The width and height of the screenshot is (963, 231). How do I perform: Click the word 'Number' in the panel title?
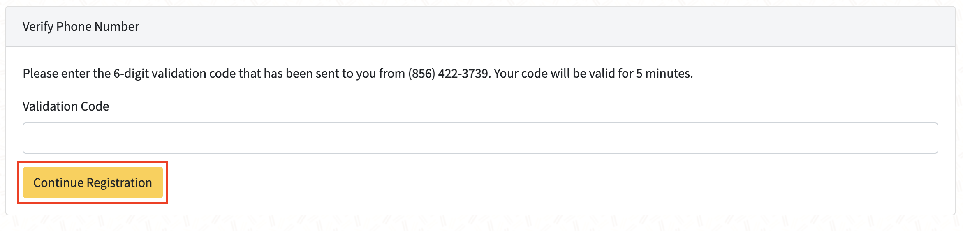[117, 27]
